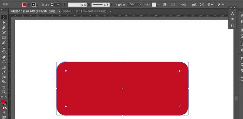Select the Direct Selection tool
This screenshot has height=119, width=243.
click(x=4, y=22)
